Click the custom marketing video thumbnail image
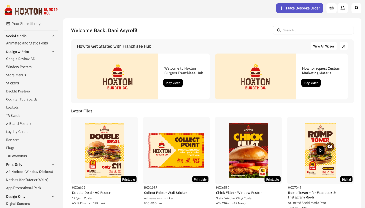This screenshot has width=365, height=208. pyautogui.click(x=255, y=77)
